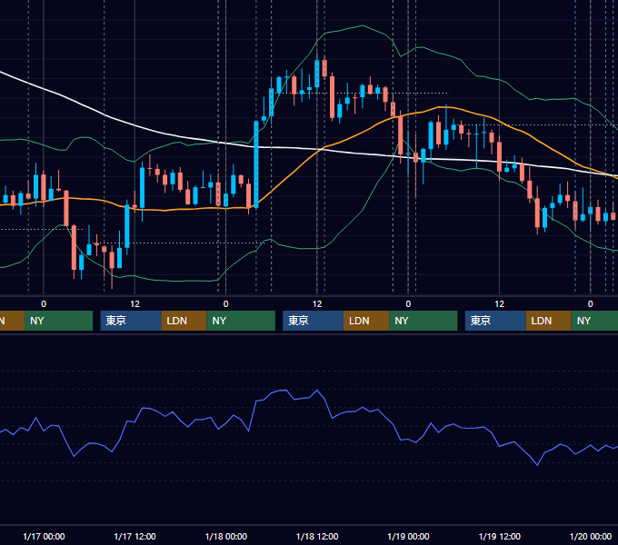Viewport: 618px width, 545px height.
Task: Click hour label 0 above 1/19 00:00
Action: coord(408,304)
